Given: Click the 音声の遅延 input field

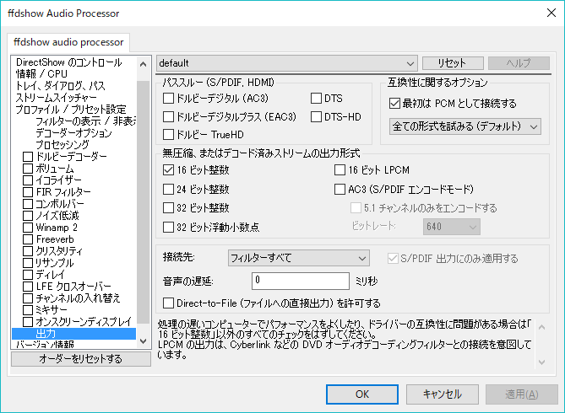Looking at the screenshot, I should coord(301,281).
